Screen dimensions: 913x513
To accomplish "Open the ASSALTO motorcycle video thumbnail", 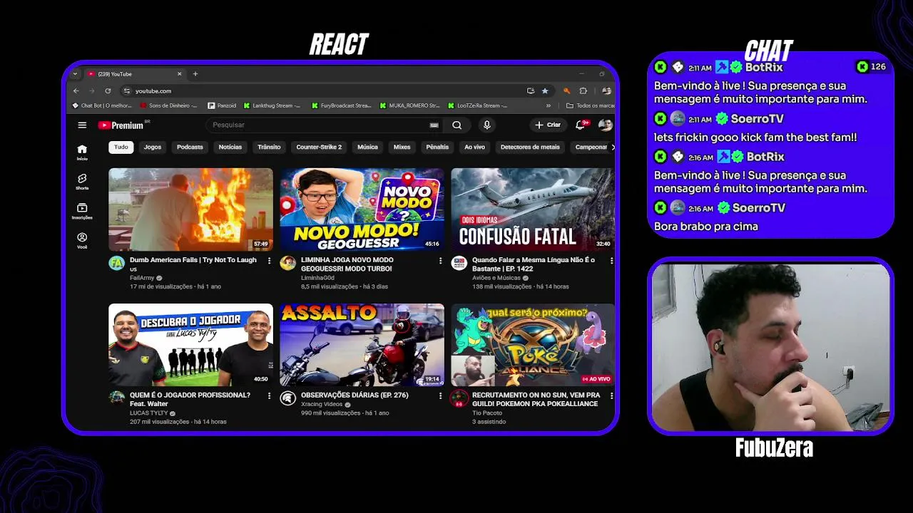I will (362, 345).
